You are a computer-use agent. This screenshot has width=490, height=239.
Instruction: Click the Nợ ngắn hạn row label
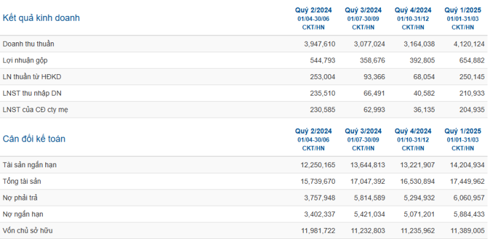tap(23, 214)
